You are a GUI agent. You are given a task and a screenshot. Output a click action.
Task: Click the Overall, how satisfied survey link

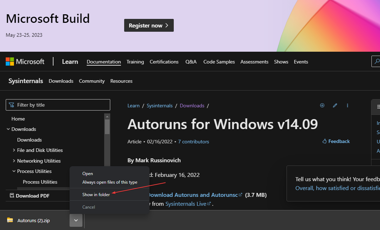coord(338,188)
